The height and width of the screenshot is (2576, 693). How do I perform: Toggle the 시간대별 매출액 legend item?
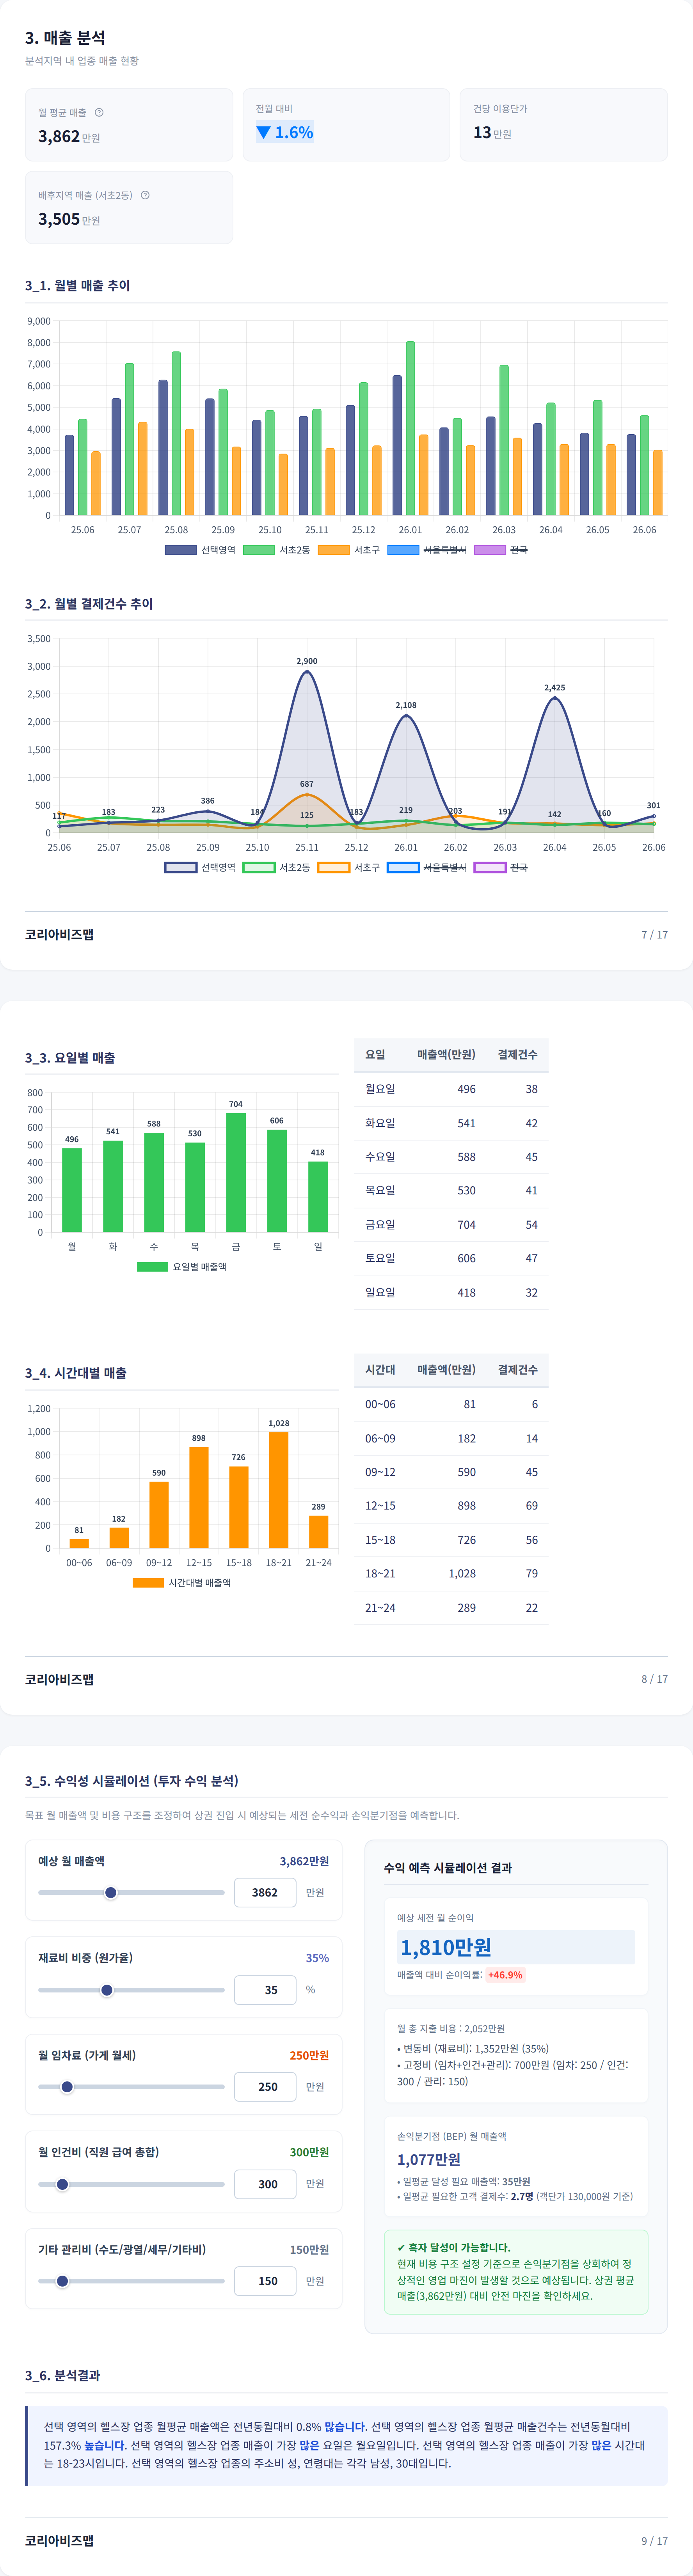182,1583
